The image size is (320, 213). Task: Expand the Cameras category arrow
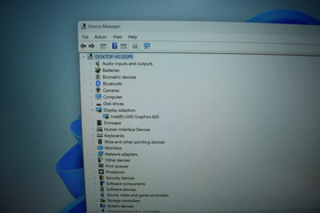pos(92,90)
